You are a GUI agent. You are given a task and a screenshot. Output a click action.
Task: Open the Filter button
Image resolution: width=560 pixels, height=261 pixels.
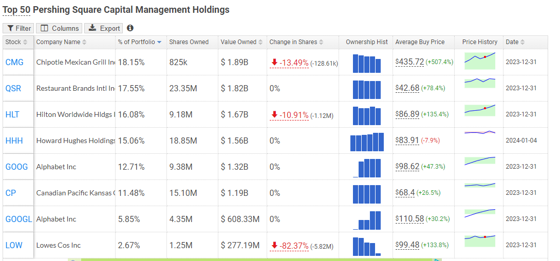point(18,28)
